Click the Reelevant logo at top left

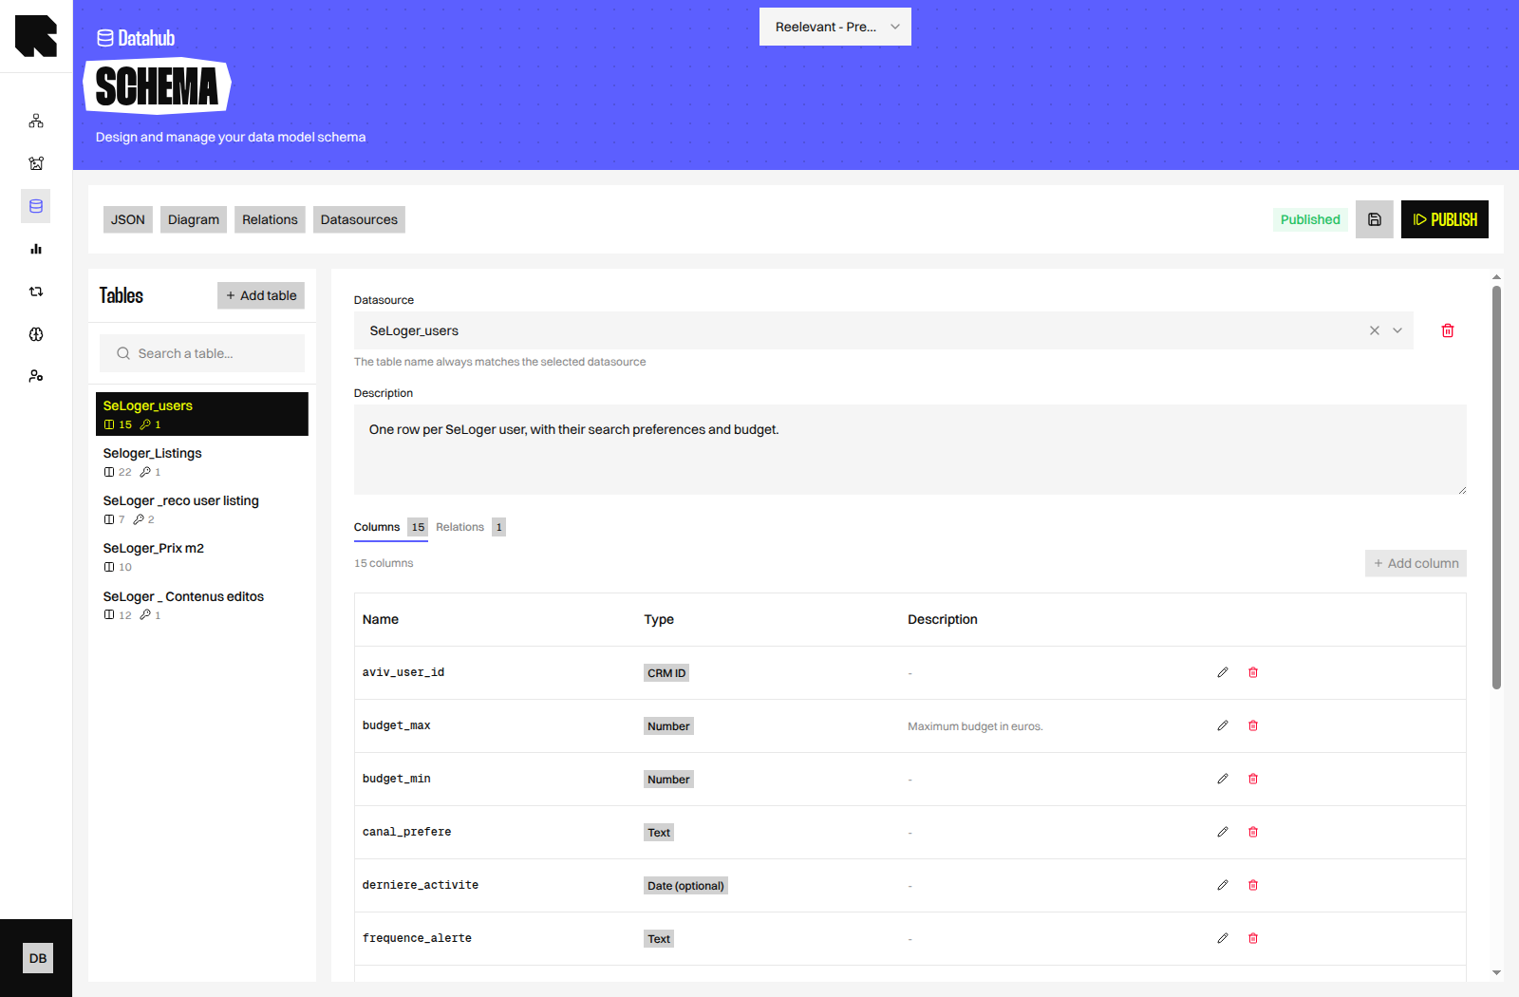[36, 36]
